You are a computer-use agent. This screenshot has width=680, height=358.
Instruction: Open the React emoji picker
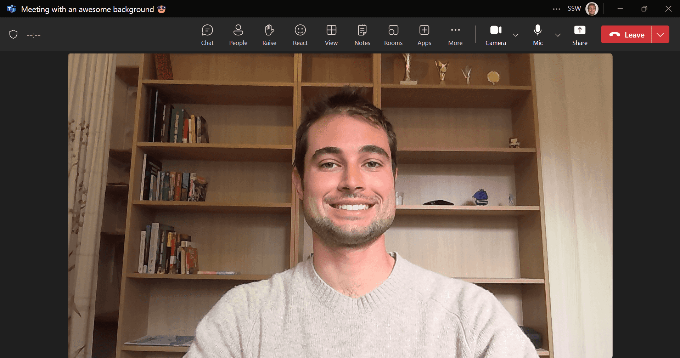click(x=300, y=35)
